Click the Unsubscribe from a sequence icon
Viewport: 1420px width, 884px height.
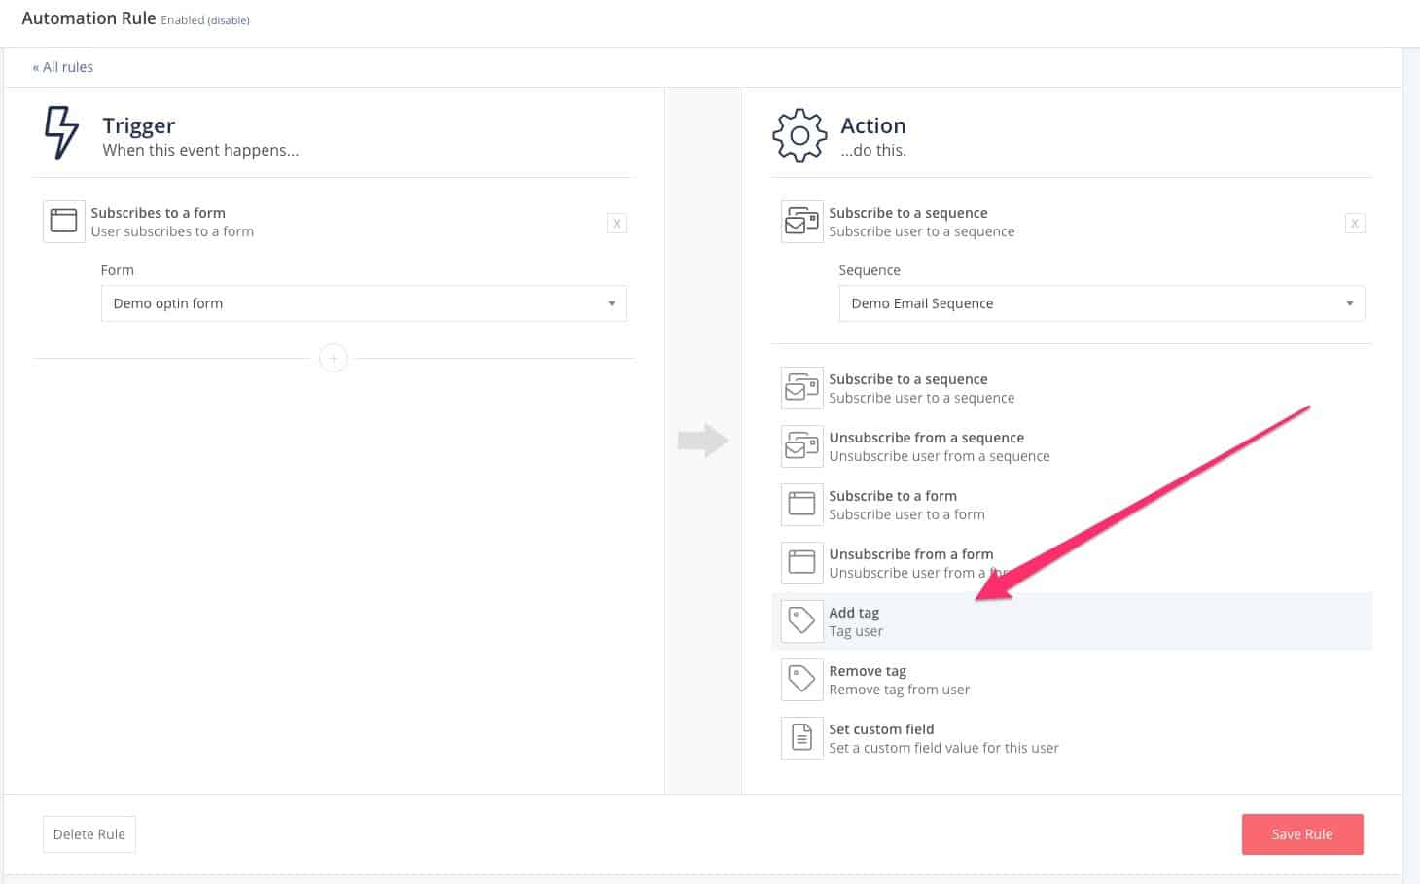pyautogui.click(x=801, y=445)
